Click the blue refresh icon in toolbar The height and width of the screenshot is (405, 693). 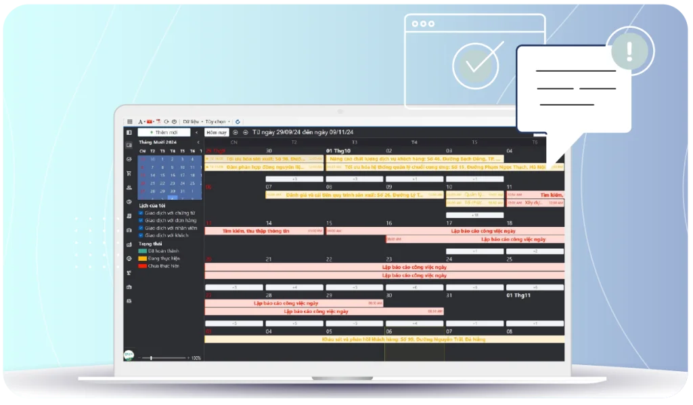click(238, 122)
